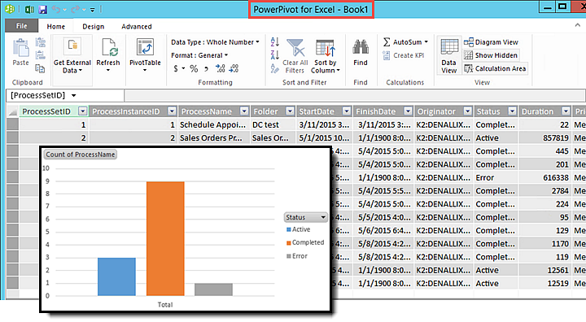
Task: Click Paste Append icon
Action: coord(41,42)
